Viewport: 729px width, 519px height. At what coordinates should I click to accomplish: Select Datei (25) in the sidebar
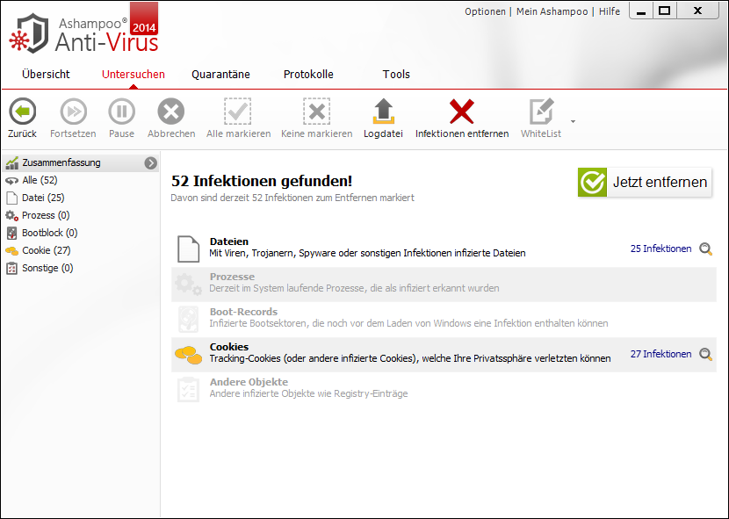[43, 198]
